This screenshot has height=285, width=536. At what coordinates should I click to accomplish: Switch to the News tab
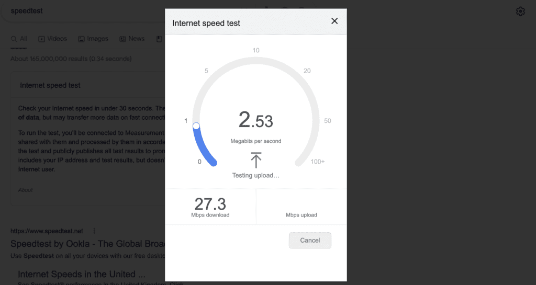(132, 39)
